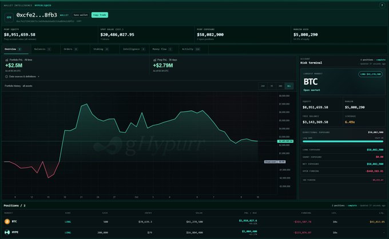
Task: Click the Free balance $3,143,369.58 value
Action: tap(315, 122)
